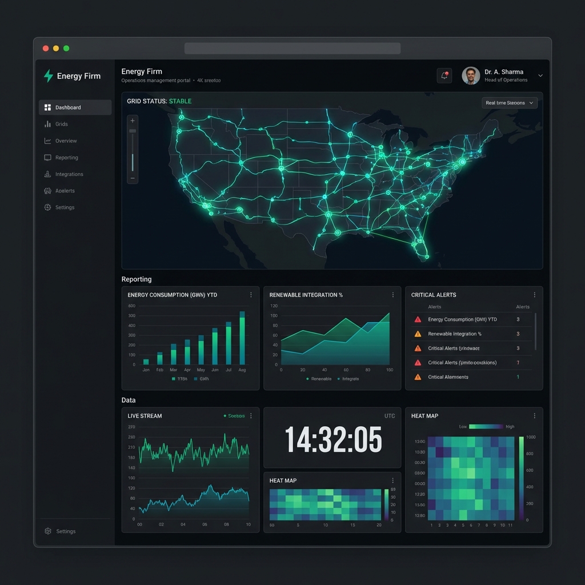Image resolution: width=585 pixels, height=585 pixels.
Task: Open the small Heat Map panel options menu
Action: pyautogui.click(x=392, y=480)
